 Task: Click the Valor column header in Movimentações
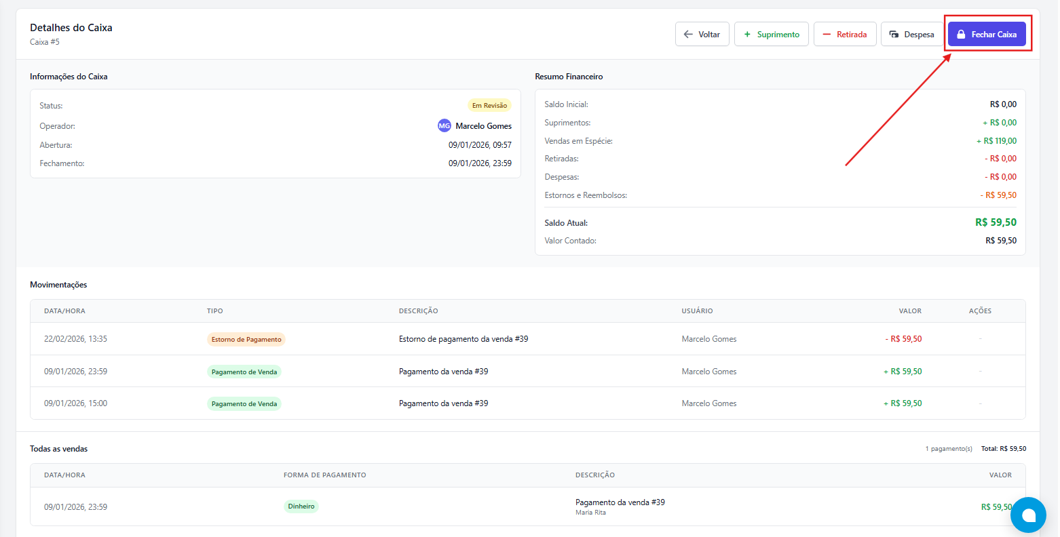pyautogui.click(x=910, y=311)
